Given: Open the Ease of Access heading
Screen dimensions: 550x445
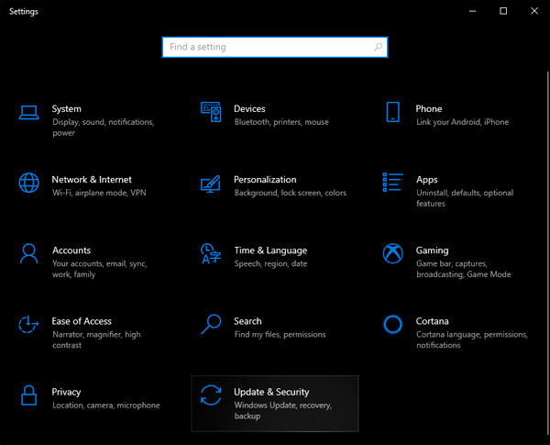Looking at the screenshot, I should coord(82,321).
